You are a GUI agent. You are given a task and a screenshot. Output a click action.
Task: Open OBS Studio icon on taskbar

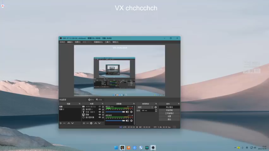[x=153, y=148]
